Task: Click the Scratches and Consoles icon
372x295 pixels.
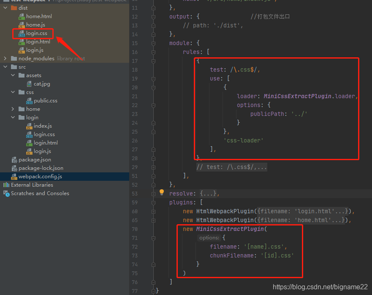Action: (6, 193)
